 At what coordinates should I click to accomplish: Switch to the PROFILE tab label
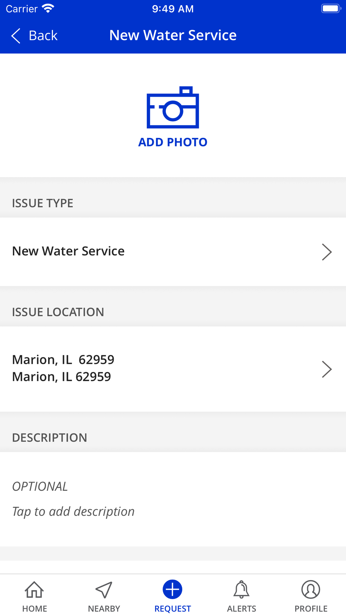(x=311, y=608)
